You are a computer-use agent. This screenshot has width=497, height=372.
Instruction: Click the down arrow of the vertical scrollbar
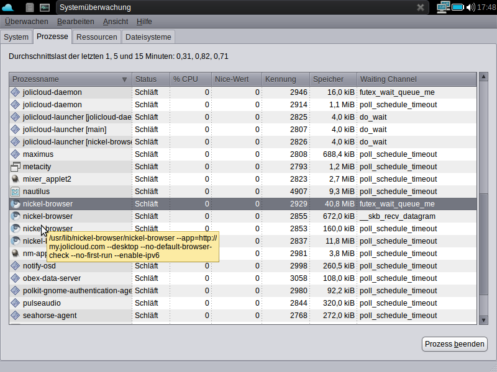coord(484,320)
